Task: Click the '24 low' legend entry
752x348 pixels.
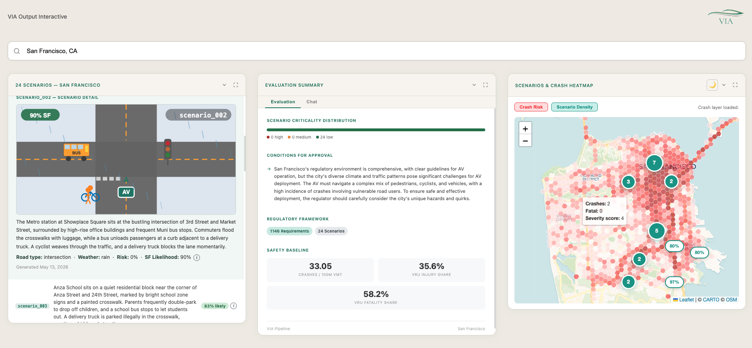Action: (x=325, y=137)
